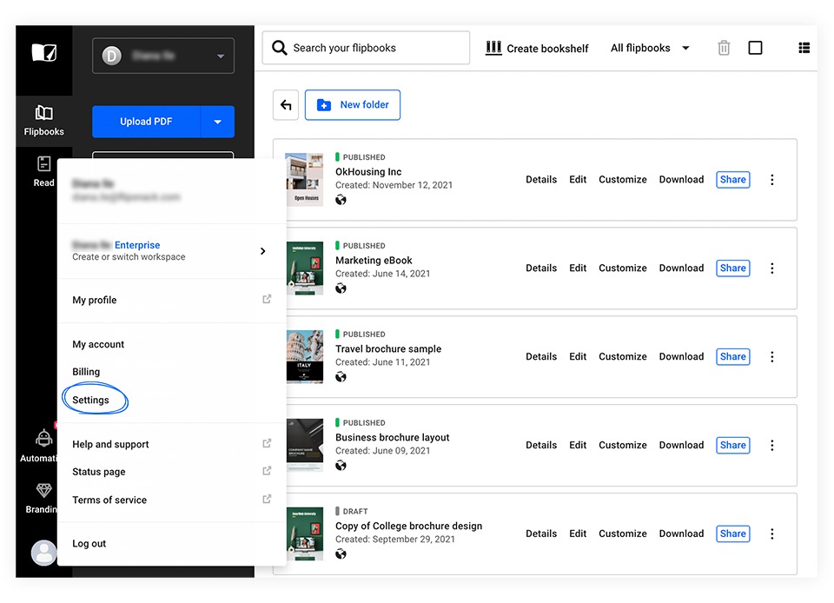Switch to list view icon
The width and height of the screenshot is (834, 603).
[804, 49]
